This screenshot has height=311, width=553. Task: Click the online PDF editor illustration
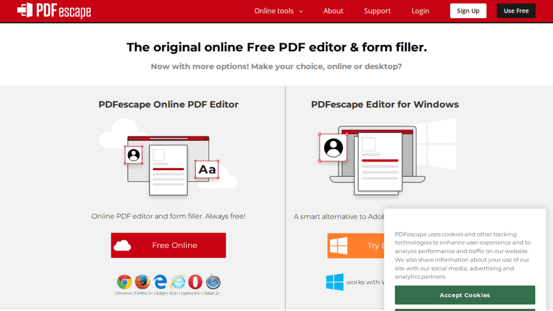pos(169,157)
